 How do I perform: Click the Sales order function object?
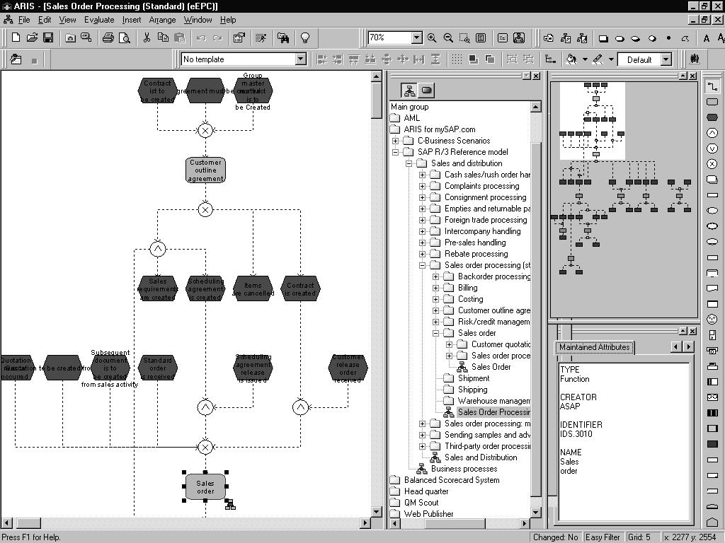coord(205,486)
